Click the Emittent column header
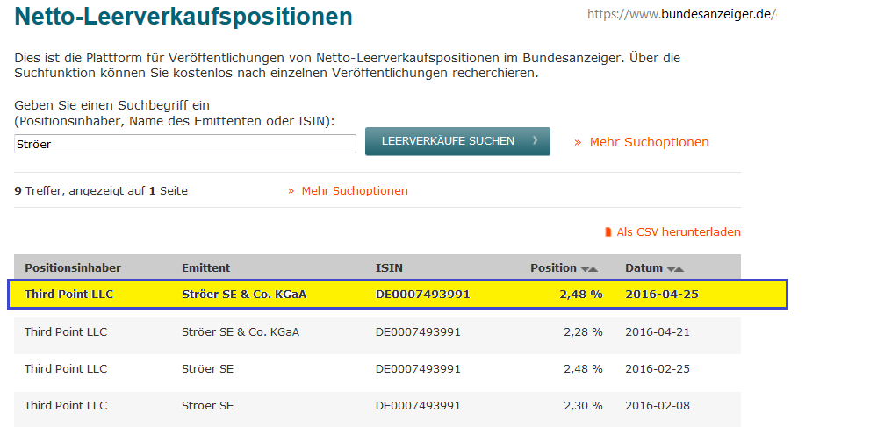The image size is (870, 427). [205, 267]
